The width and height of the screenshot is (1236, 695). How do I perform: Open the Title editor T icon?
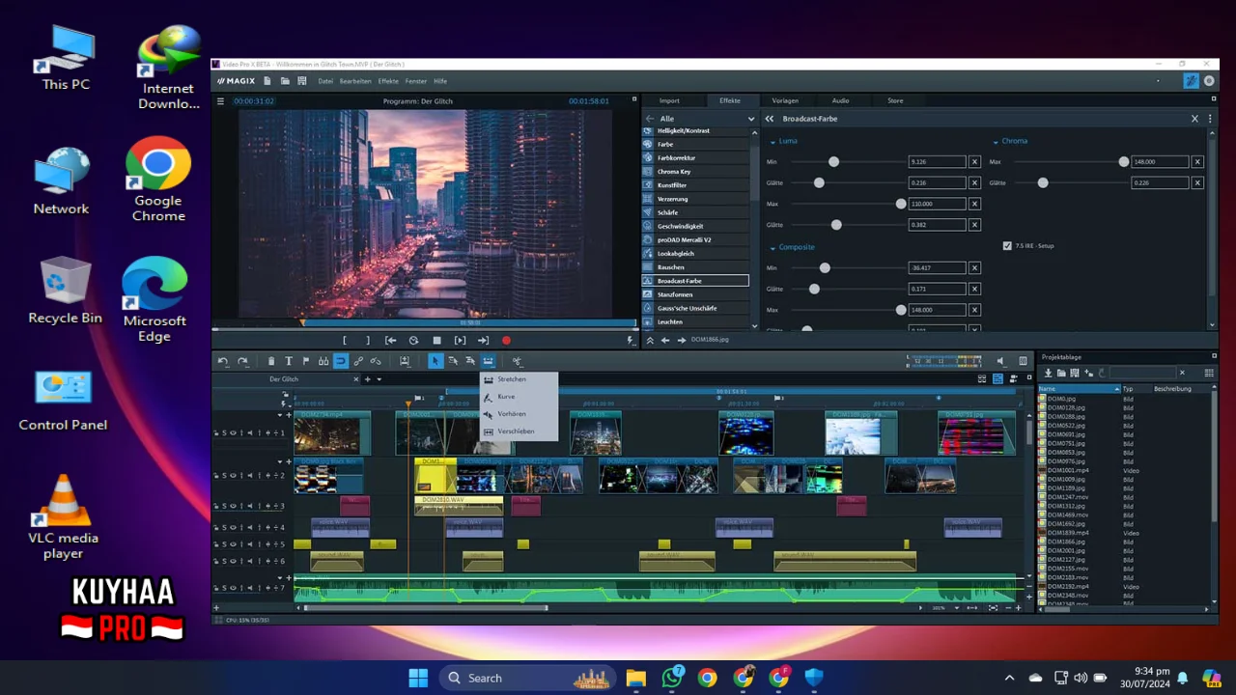289,361
